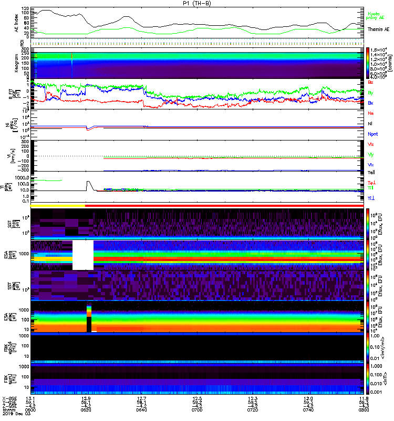Click the X-GSE value 12.5 below the time axis
394x421 pixels.
pyautogui.click(x=197, y=398)
